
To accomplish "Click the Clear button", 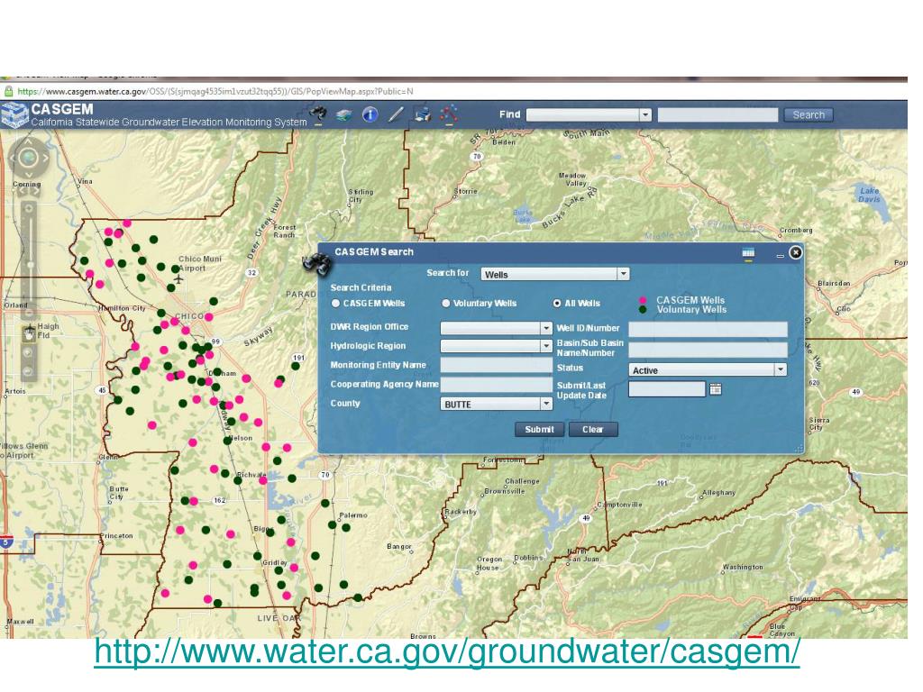I will point(593,430).
